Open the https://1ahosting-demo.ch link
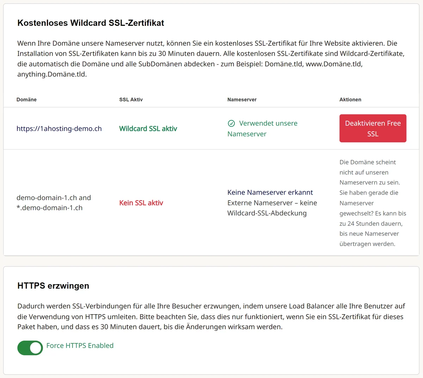423x378 pixels. click(59, 129)
